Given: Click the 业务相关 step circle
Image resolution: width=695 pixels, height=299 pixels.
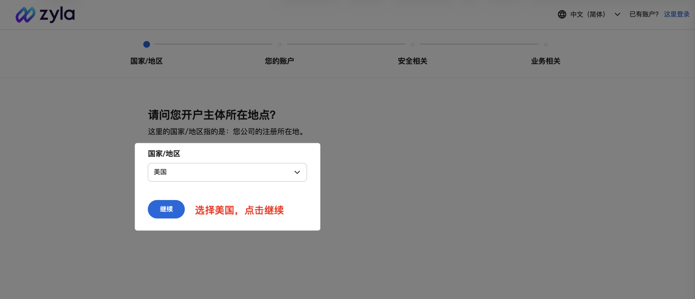Looking at the screenshot, I should coord(545,44).
